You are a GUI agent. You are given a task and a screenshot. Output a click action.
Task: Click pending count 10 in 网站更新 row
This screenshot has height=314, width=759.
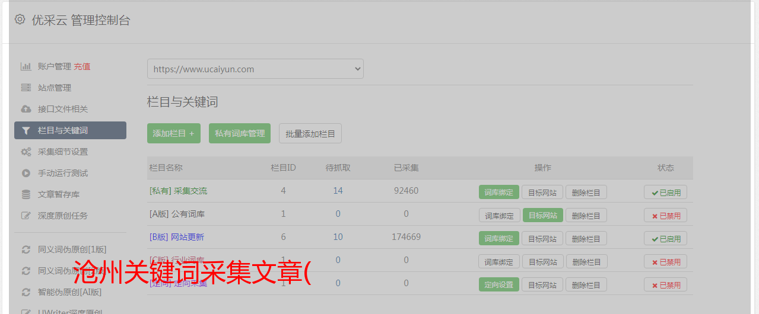[338, 237]
